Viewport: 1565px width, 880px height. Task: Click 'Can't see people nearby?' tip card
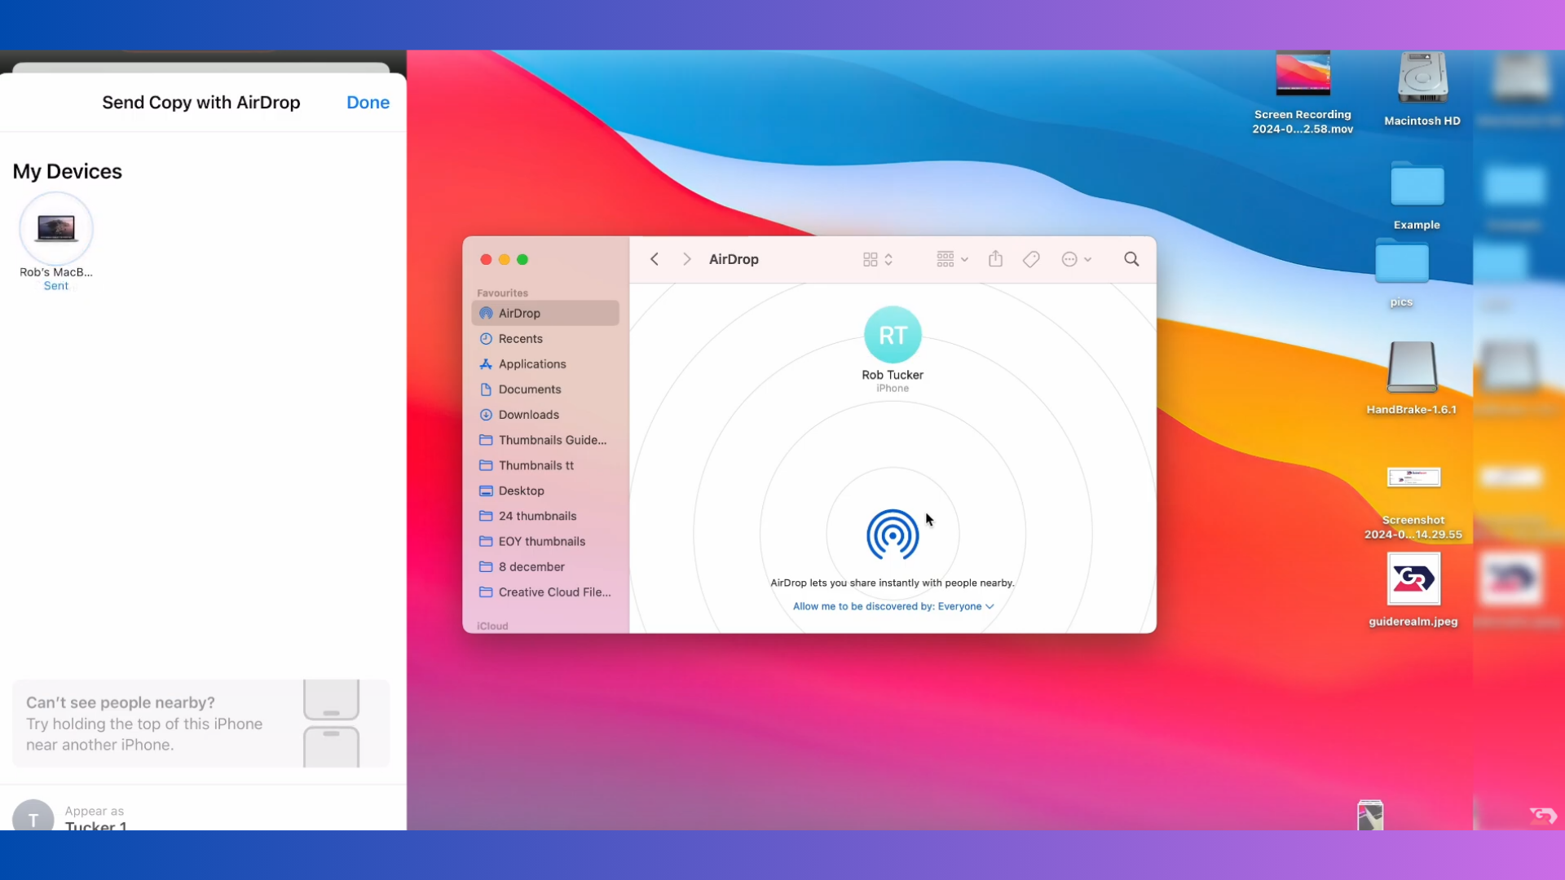(x=201, y=724)
